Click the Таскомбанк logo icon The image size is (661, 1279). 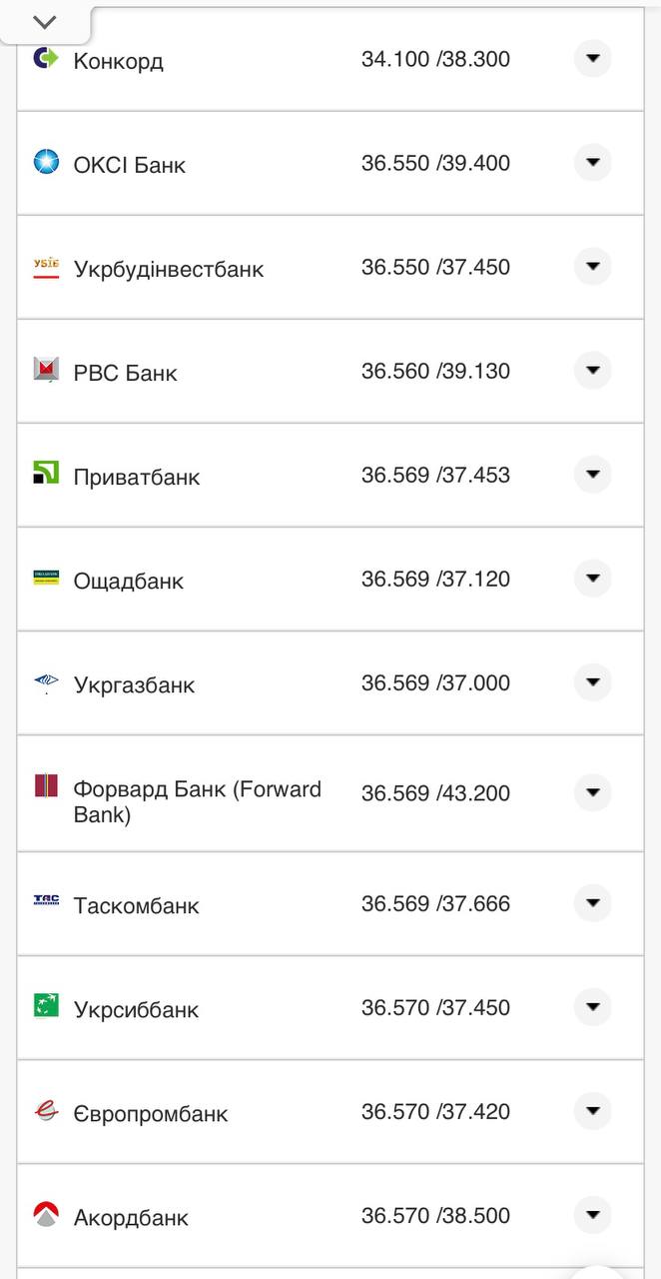pos(46,902)
